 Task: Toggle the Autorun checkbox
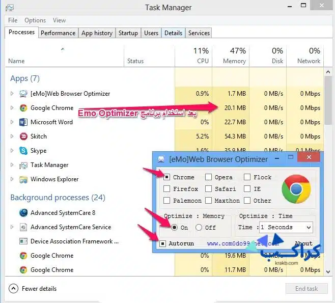click(162, 243)
